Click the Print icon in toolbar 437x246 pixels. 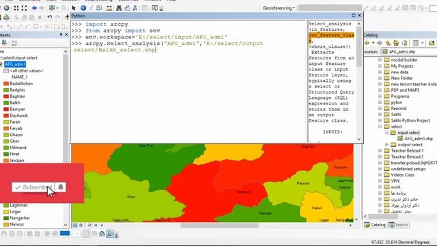click(6, 17)
